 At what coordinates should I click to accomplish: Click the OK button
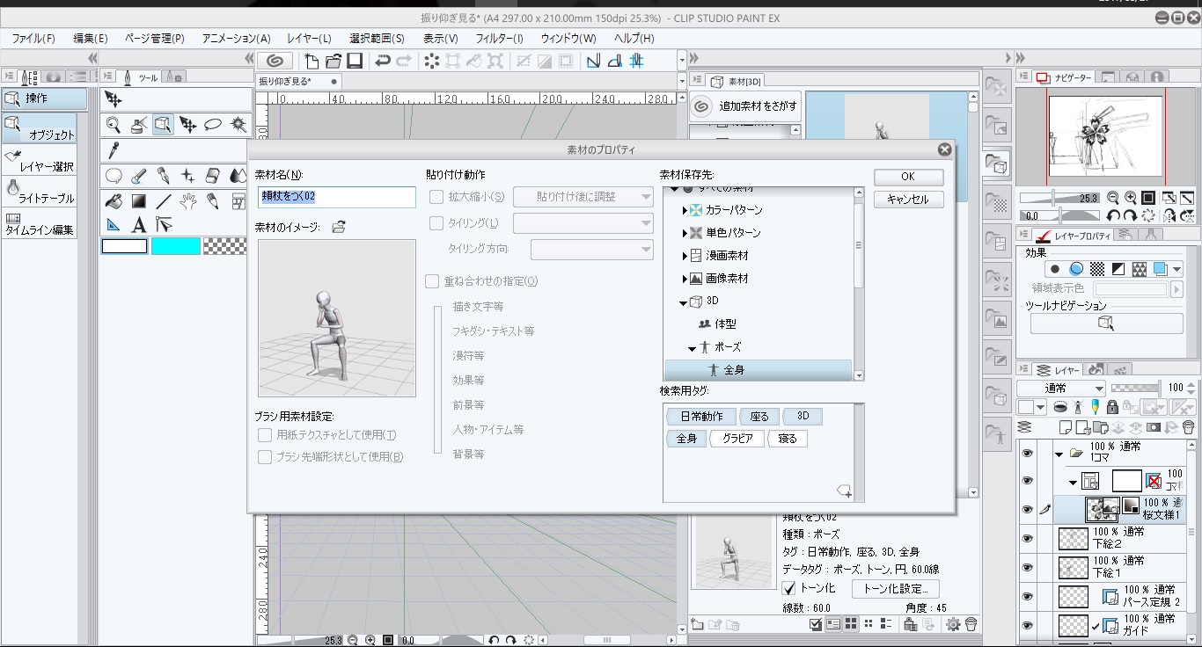(908, 177)
